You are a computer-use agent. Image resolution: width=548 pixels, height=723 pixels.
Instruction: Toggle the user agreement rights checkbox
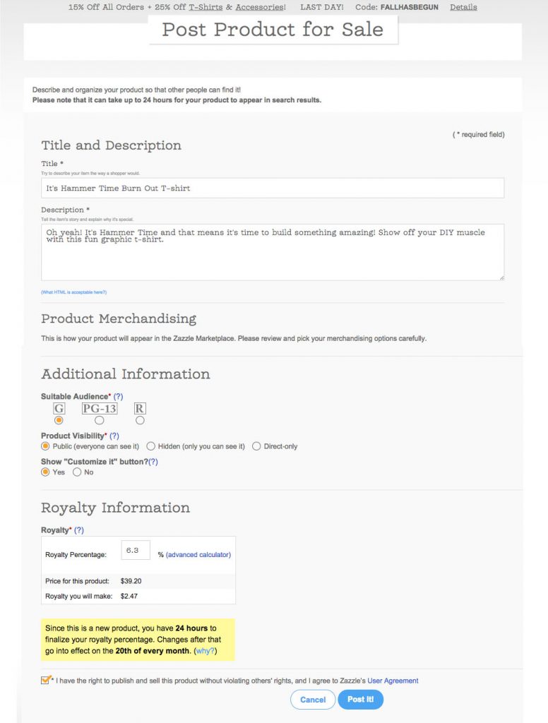45,680
